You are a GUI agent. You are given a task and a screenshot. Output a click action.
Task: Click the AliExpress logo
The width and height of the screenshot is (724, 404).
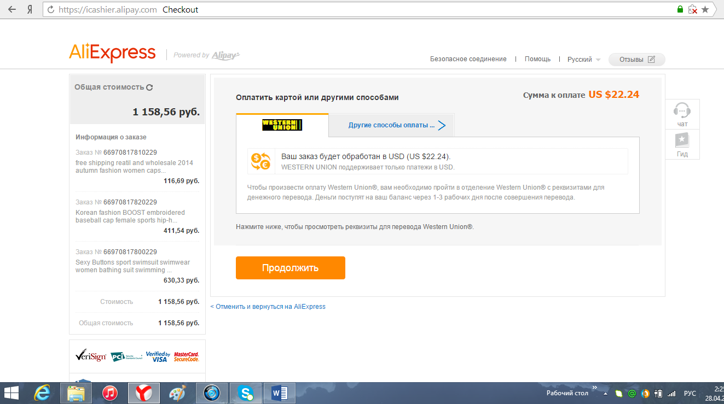pos(112,53)
